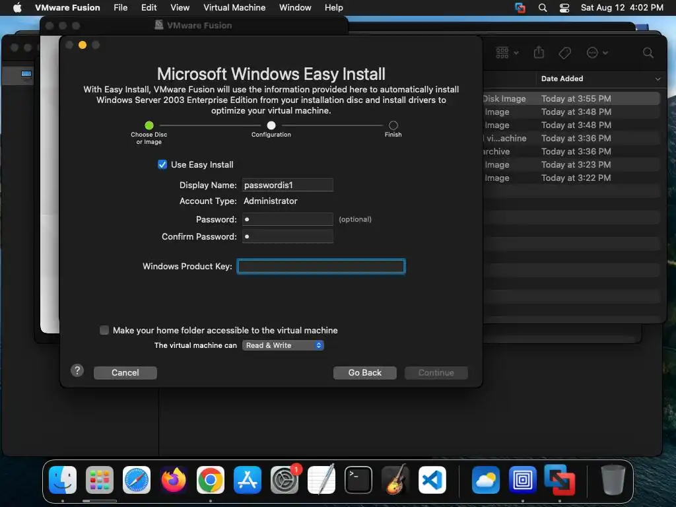676x507 pixels.
Task: Click the Finder window search icon
Action: tap(648, 53)
